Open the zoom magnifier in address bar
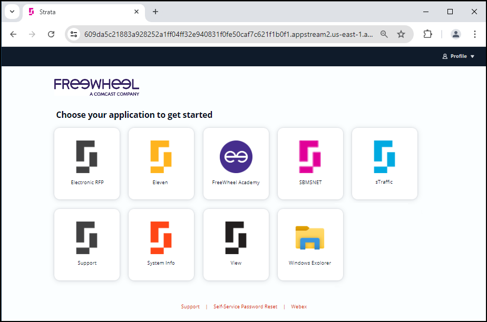This screenshot has width=487, height=322. click(384, 34)
